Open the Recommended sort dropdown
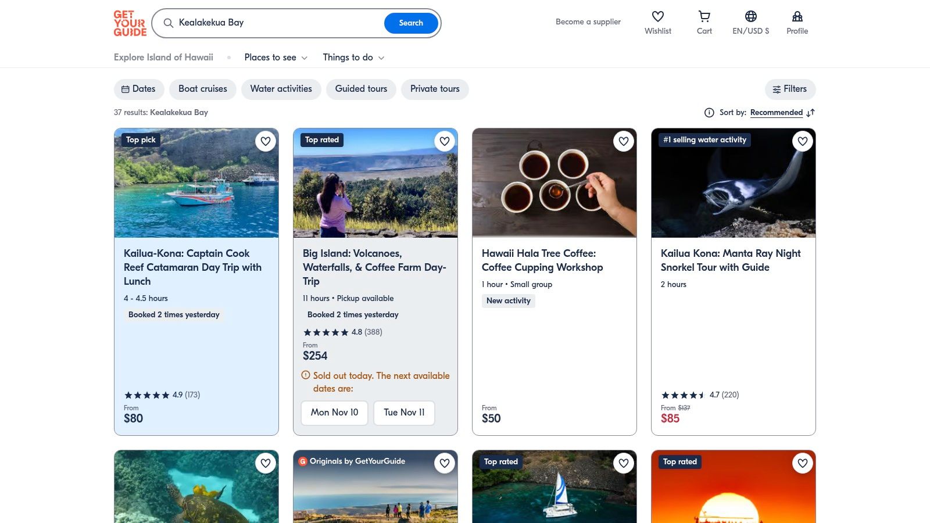The image size is (930, 523). tap(776, 113)
